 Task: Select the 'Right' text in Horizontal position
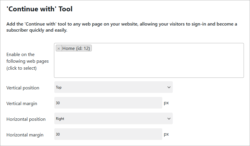[x=60, y=119]
